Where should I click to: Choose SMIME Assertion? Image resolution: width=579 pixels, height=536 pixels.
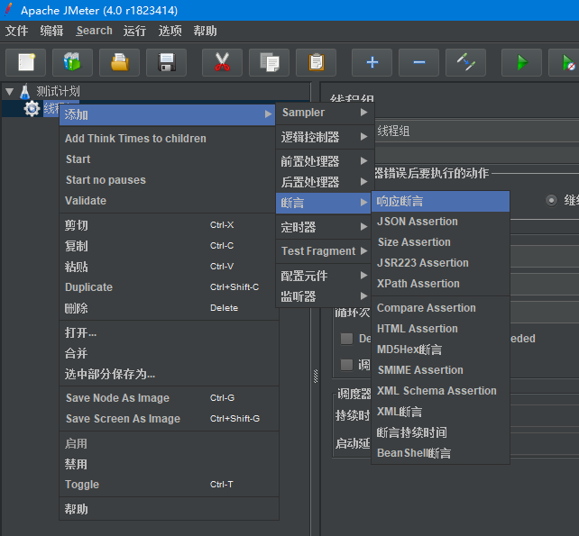coord(440,369)
